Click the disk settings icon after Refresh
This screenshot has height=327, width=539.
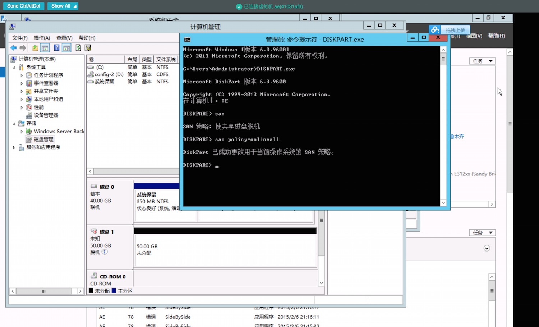[x=88, y=47]
